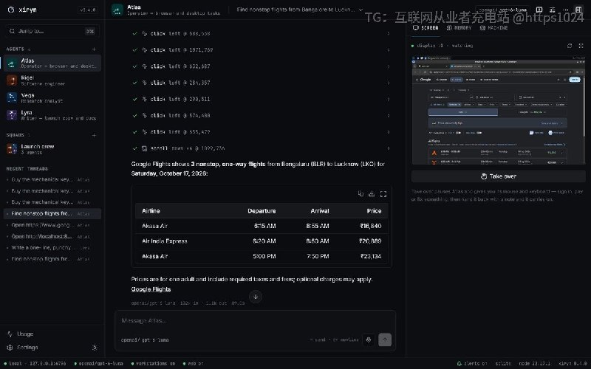
Task: Select the Lyra writer agent
Action: [52, 115]
